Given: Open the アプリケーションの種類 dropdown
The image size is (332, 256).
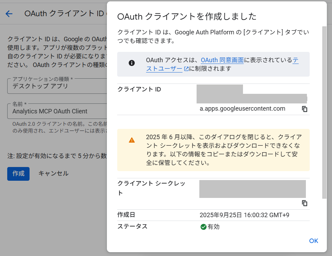Looking at the screenshot, I should tap(57, 86).
